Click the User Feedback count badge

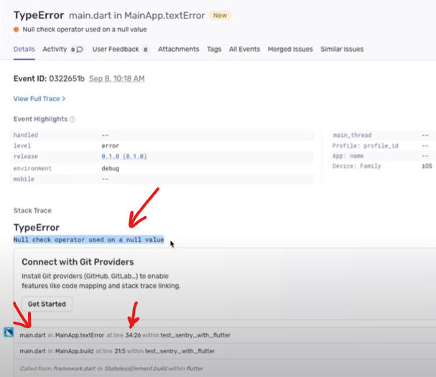point(145,50)
